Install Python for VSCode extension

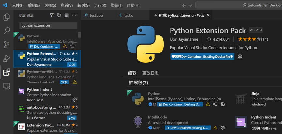(64, 82)
